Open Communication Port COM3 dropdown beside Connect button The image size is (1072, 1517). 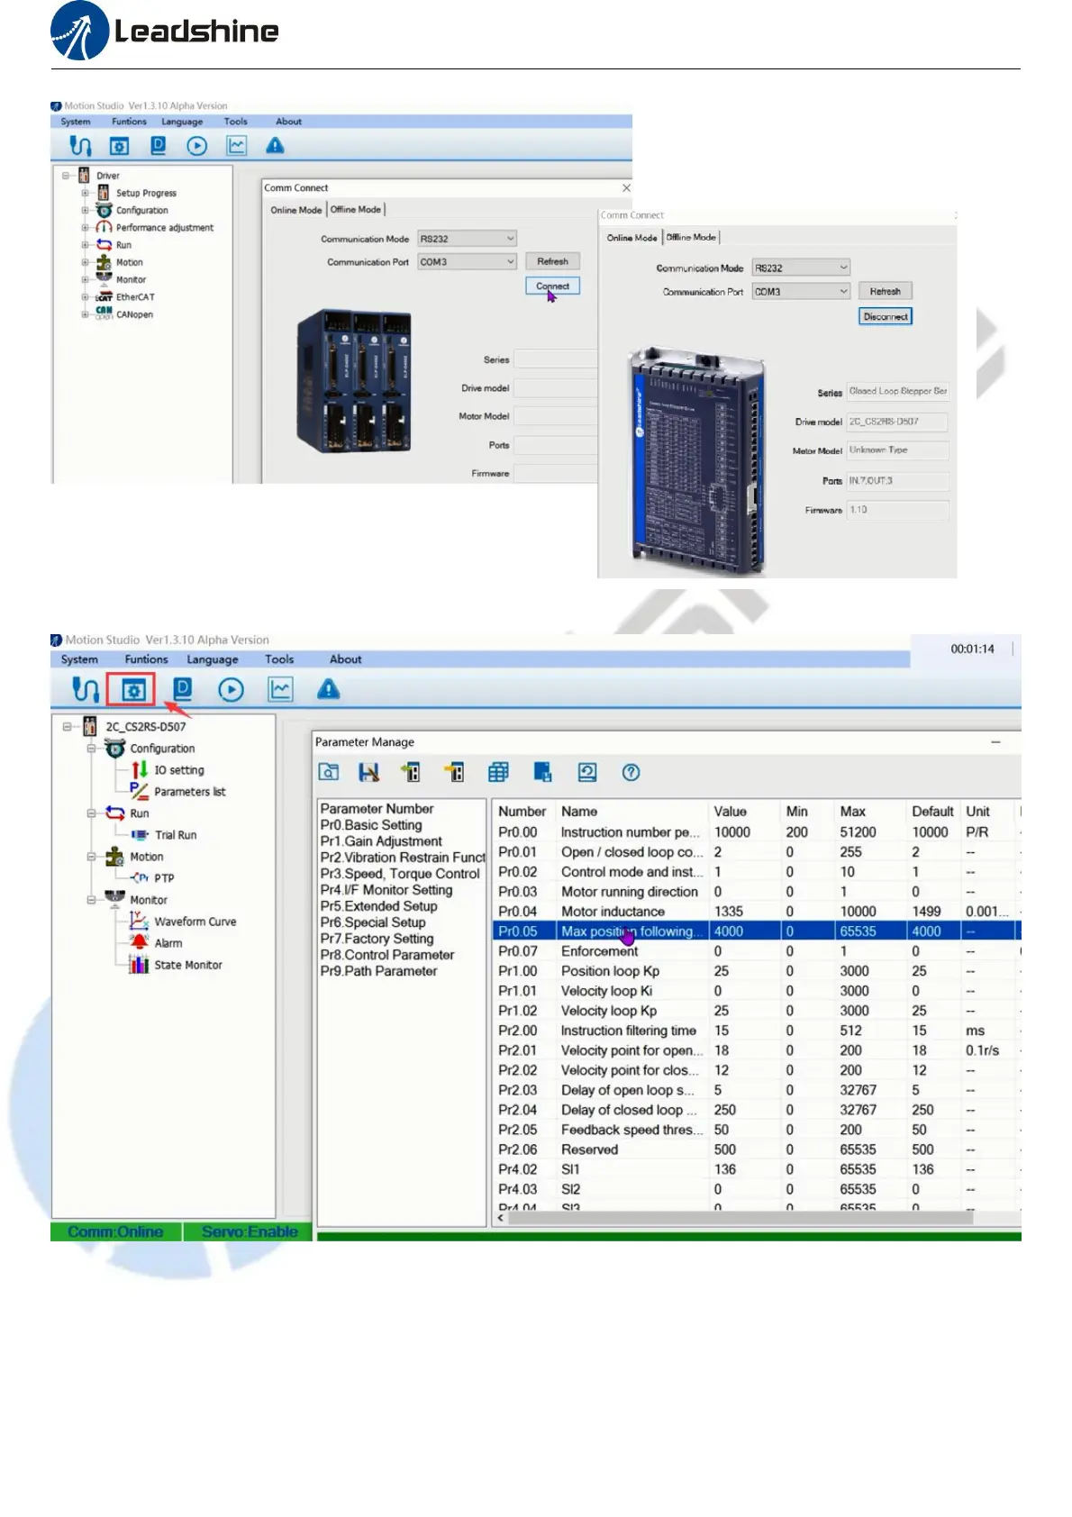point(467,262)
